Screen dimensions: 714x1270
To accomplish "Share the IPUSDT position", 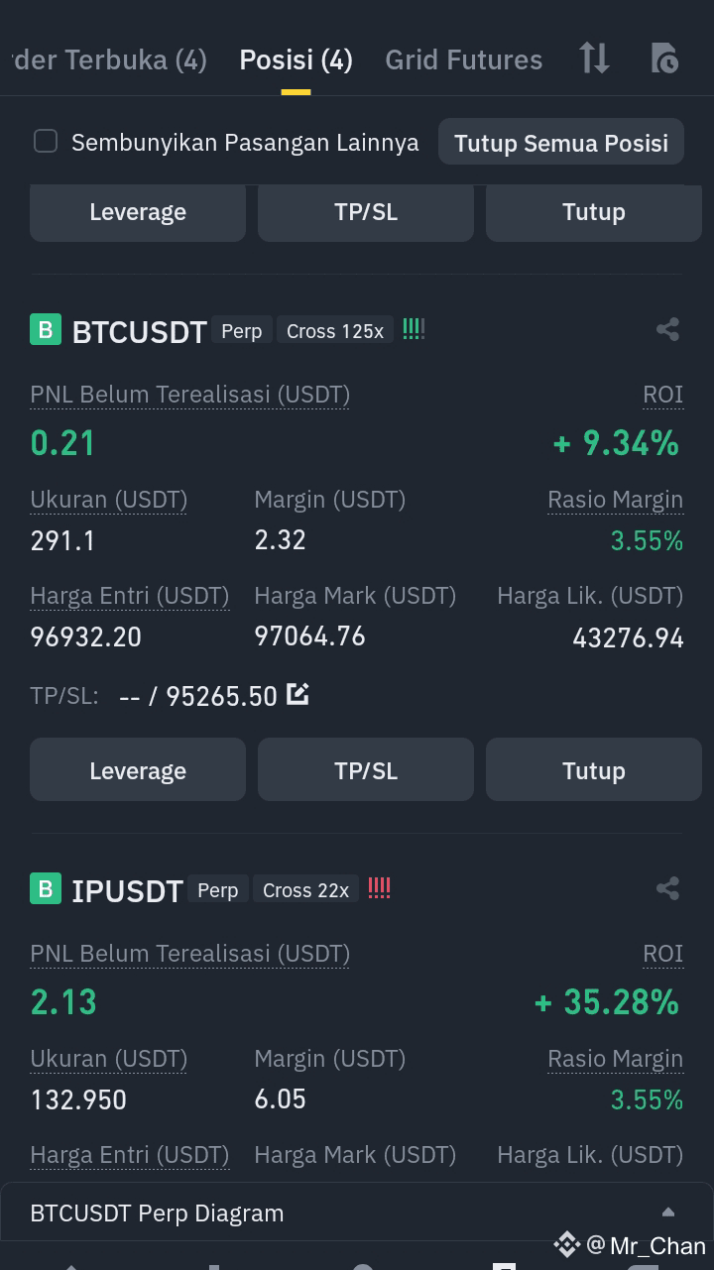I will [x=667, y=888].
